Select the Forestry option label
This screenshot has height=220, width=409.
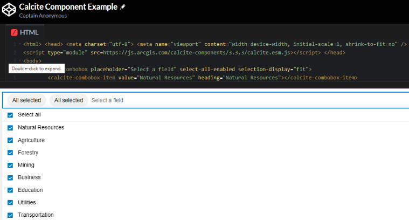coord(28,153)
